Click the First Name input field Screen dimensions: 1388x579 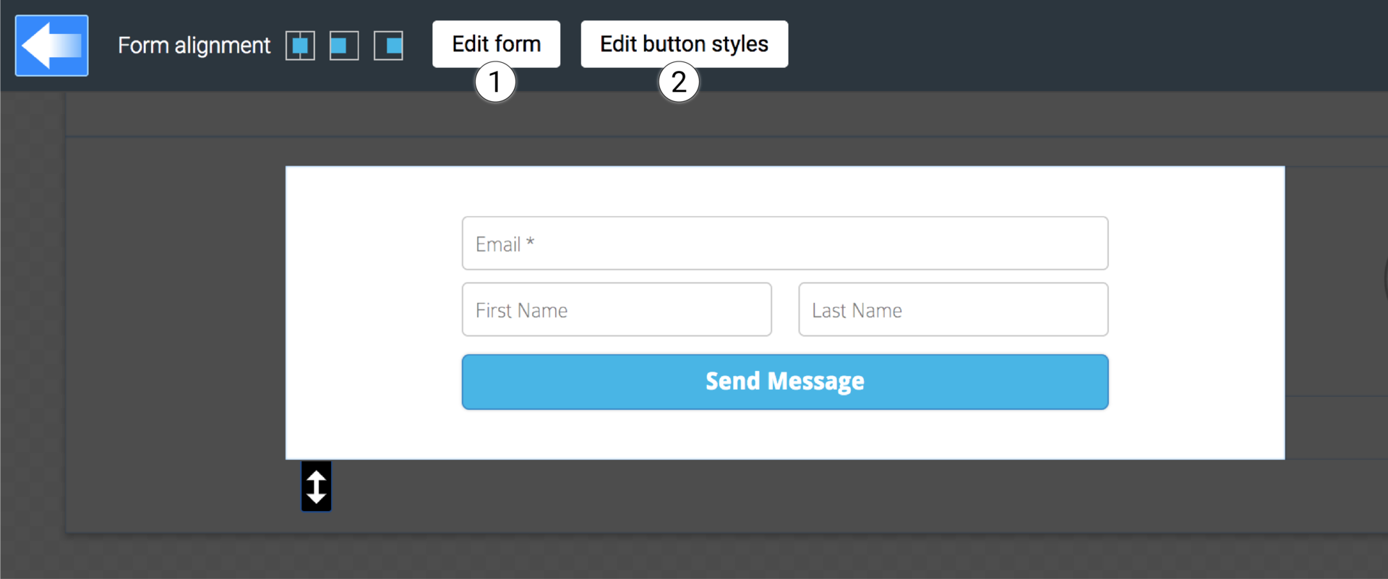pos(617,309)
